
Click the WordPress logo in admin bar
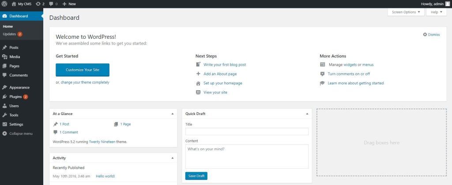(4, 4)
